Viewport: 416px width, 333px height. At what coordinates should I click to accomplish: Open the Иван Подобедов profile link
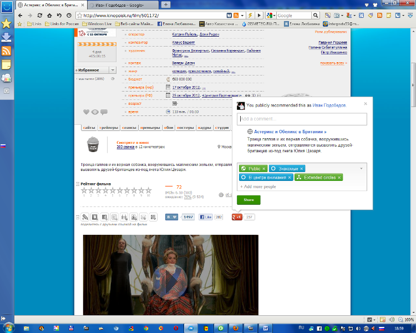tap(329, 105)
